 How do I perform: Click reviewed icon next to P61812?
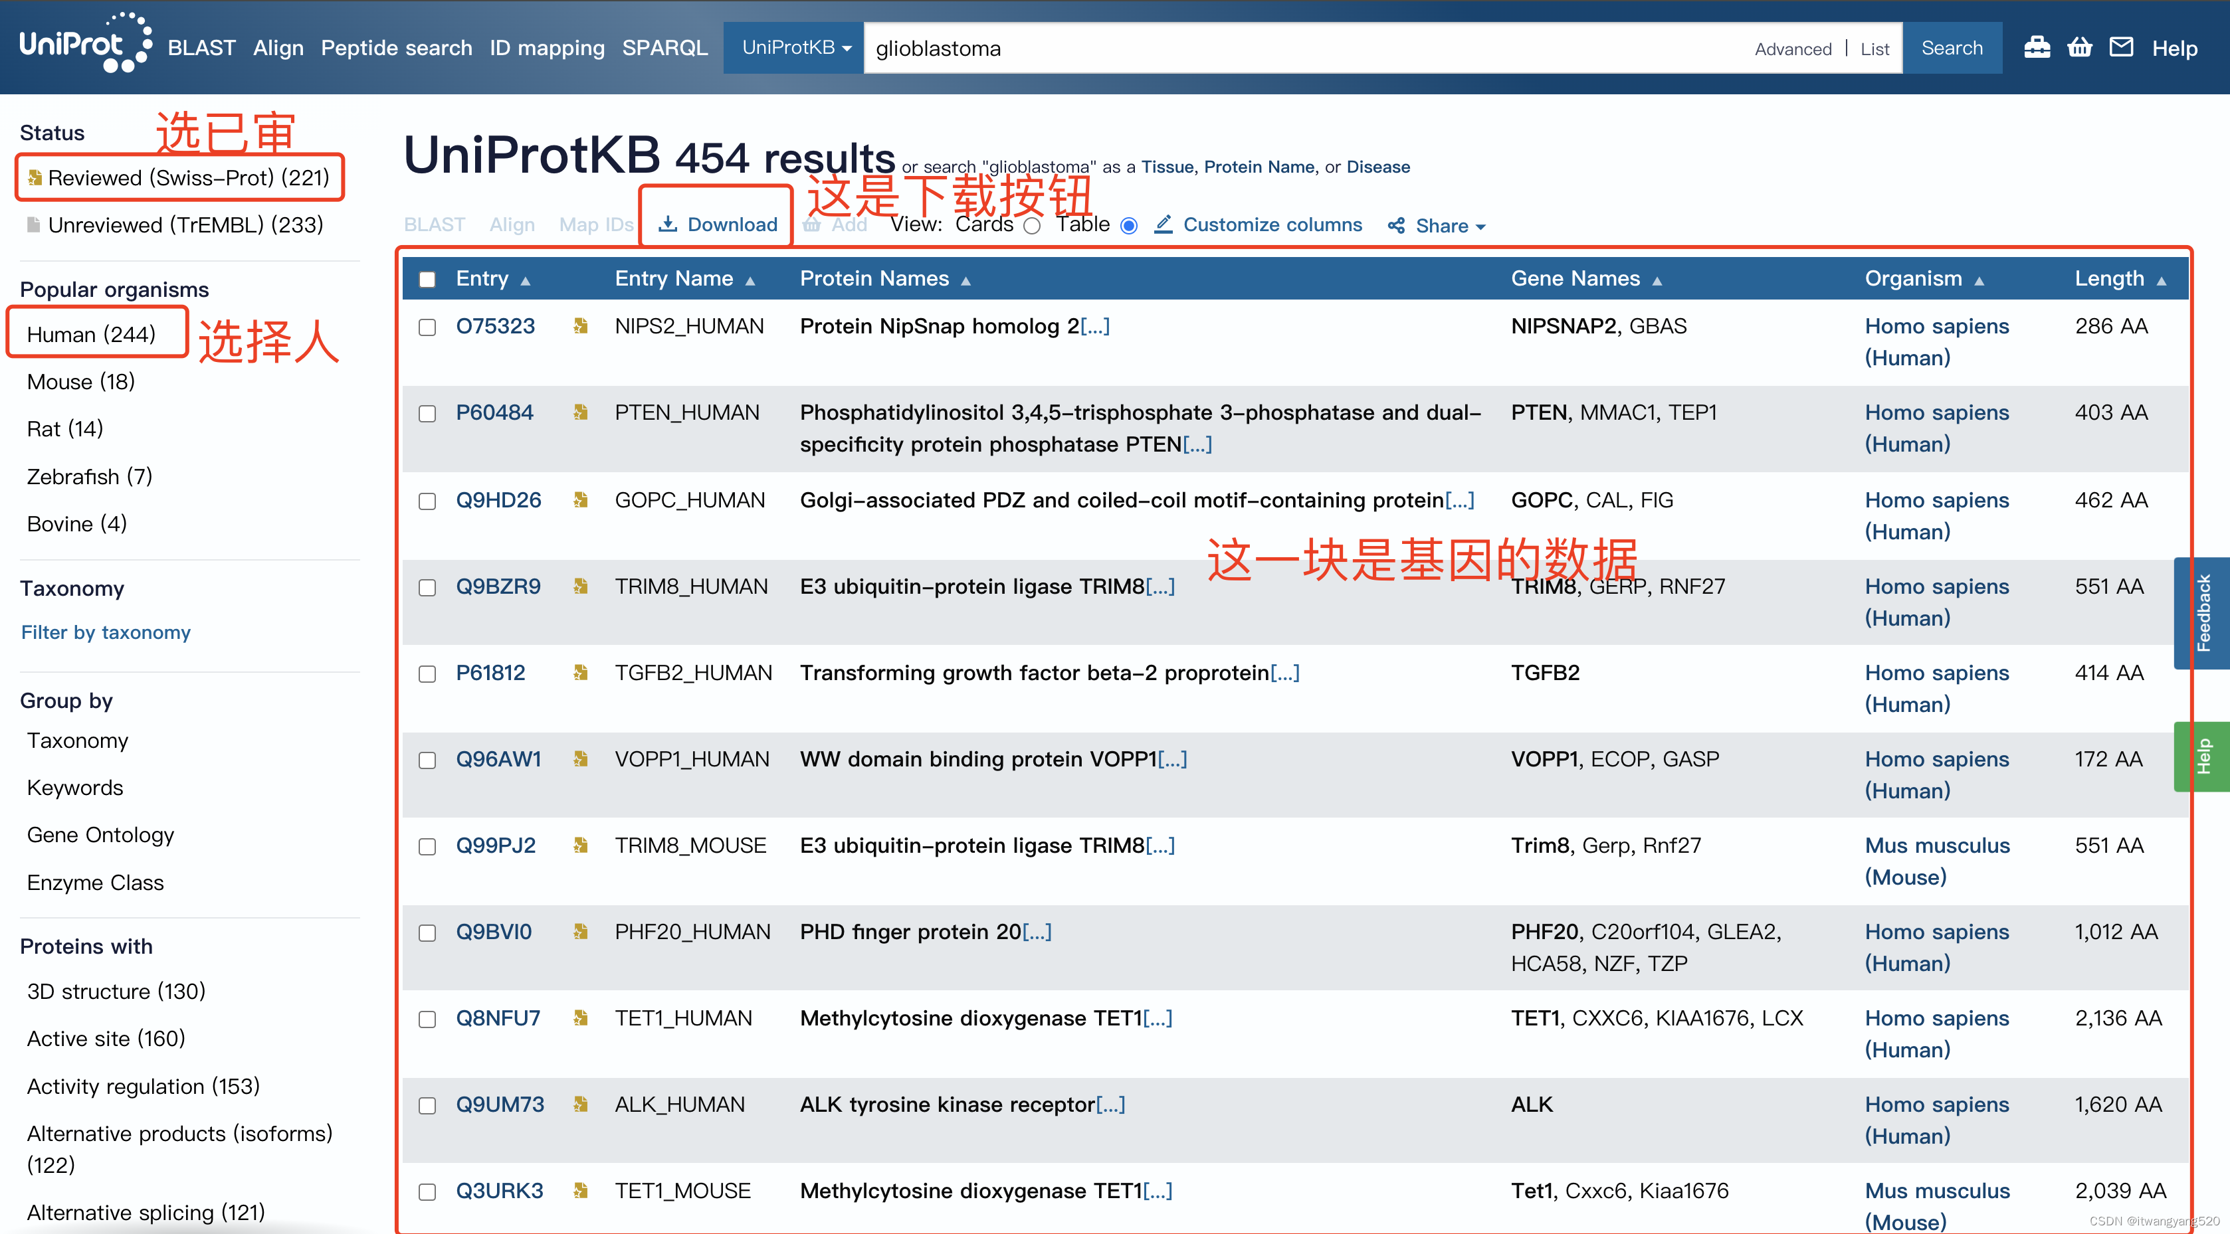(580, 673)
